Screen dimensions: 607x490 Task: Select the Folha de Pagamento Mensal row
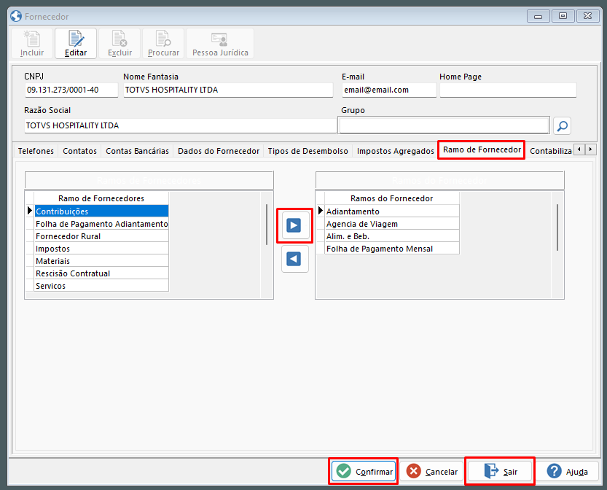(x=392, y=249)
